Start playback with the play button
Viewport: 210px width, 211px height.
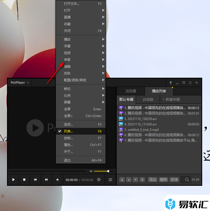pyautogui.click(x=13, y=180)
